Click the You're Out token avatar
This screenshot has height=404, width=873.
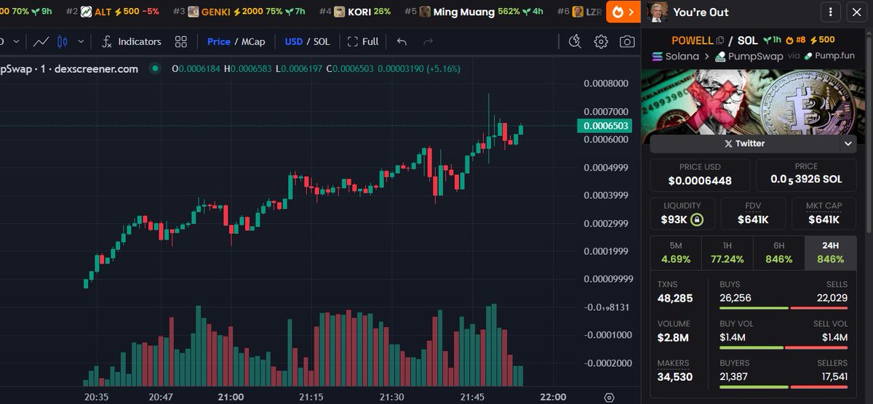click(x=658, y=12)
